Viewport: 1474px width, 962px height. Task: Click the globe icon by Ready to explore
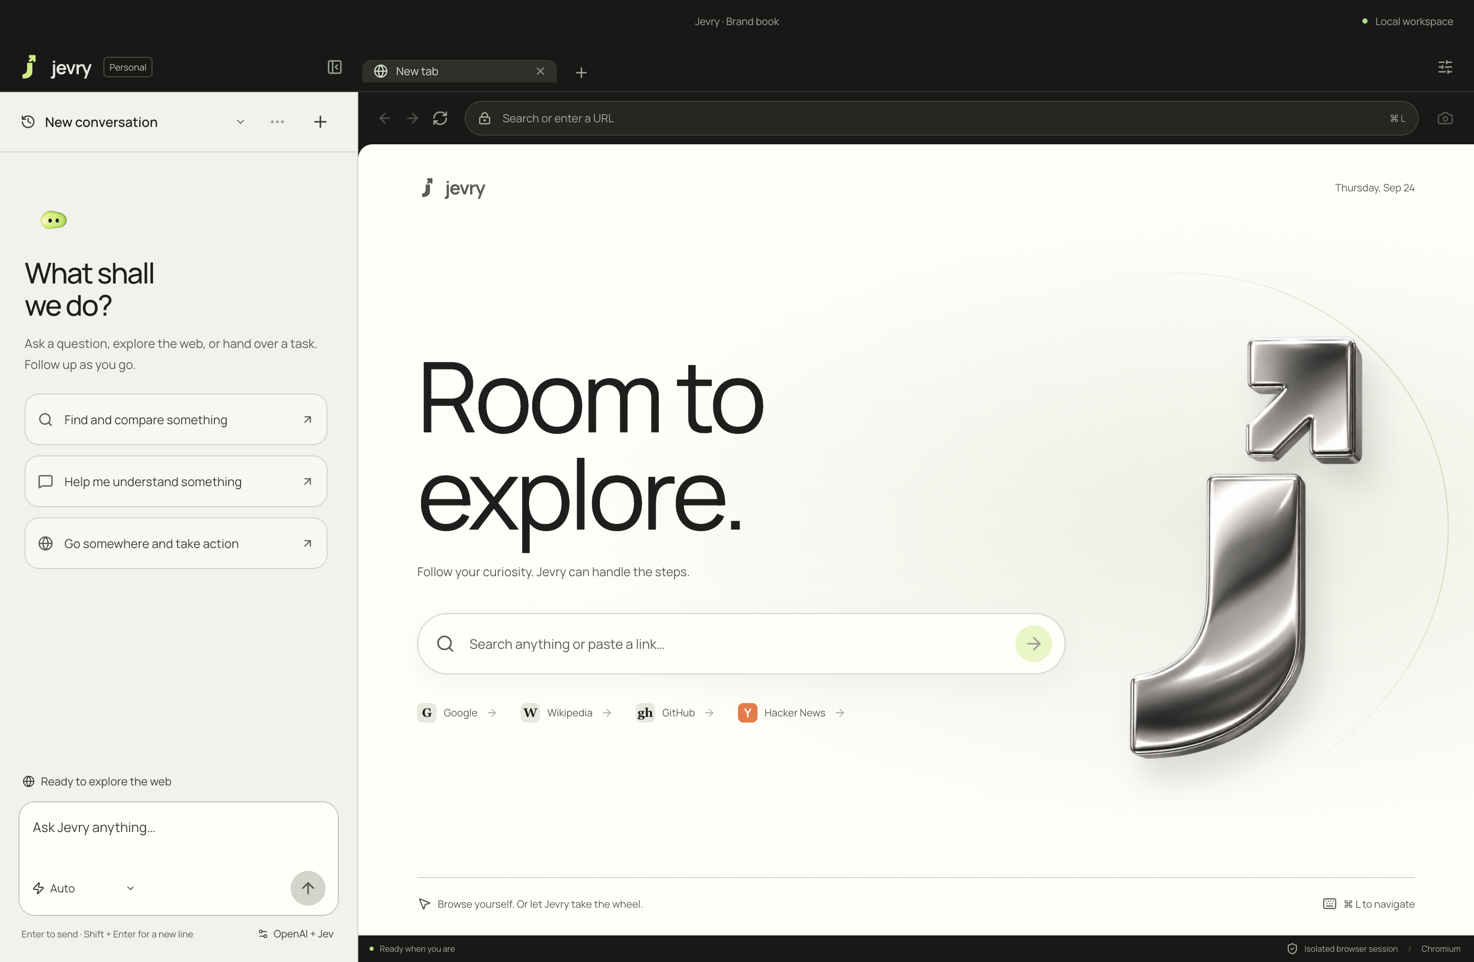(29, 781)
